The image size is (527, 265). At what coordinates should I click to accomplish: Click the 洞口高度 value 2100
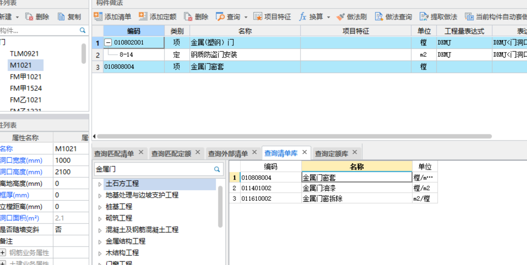tap(71, 172)
